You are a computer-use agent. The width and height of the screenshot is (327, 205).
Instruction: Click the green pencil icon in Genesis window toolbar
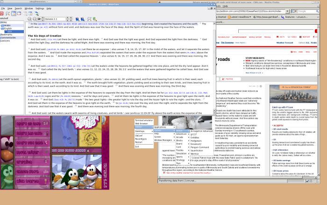point(95,19)
